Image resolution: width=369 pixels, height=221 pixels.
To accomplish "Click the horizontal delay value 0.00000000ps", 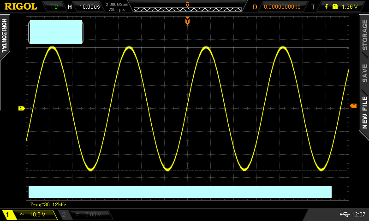I will [282, 7].
